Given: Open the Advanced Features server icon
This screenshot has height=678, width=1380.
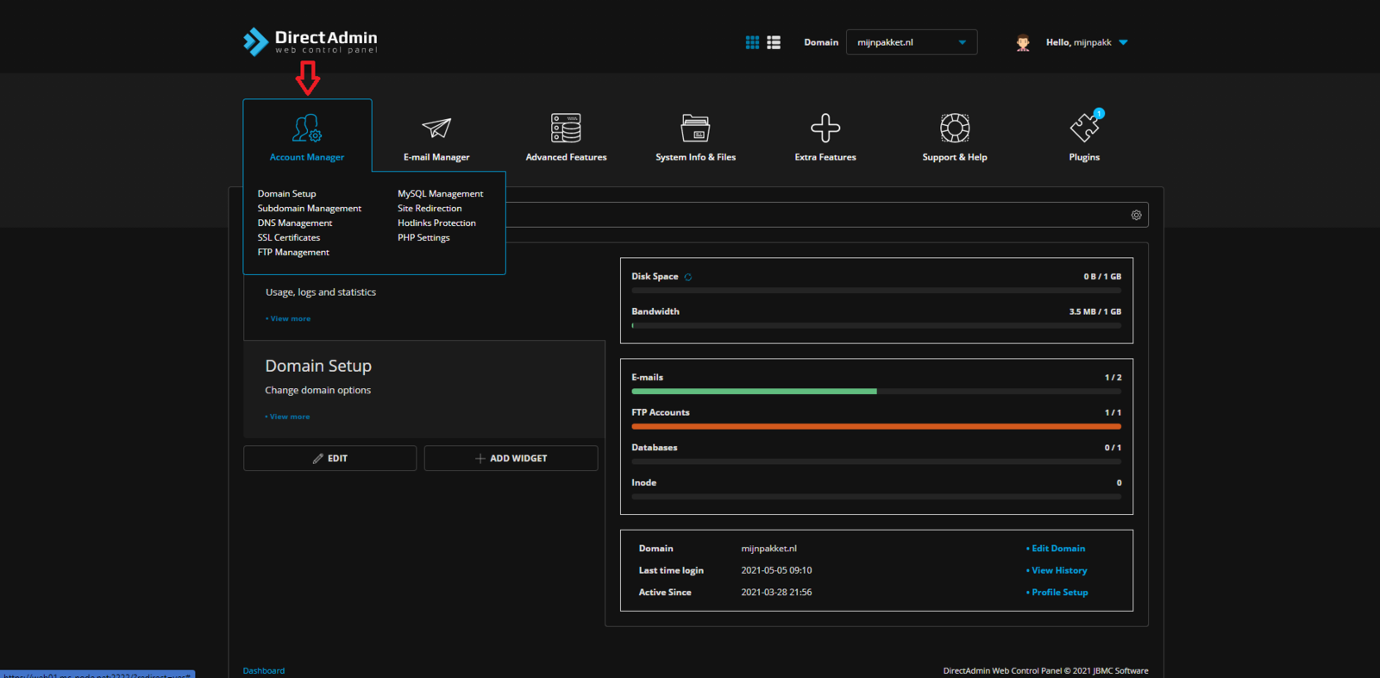Looking at the screenshot, I should (x=566, y=128).
